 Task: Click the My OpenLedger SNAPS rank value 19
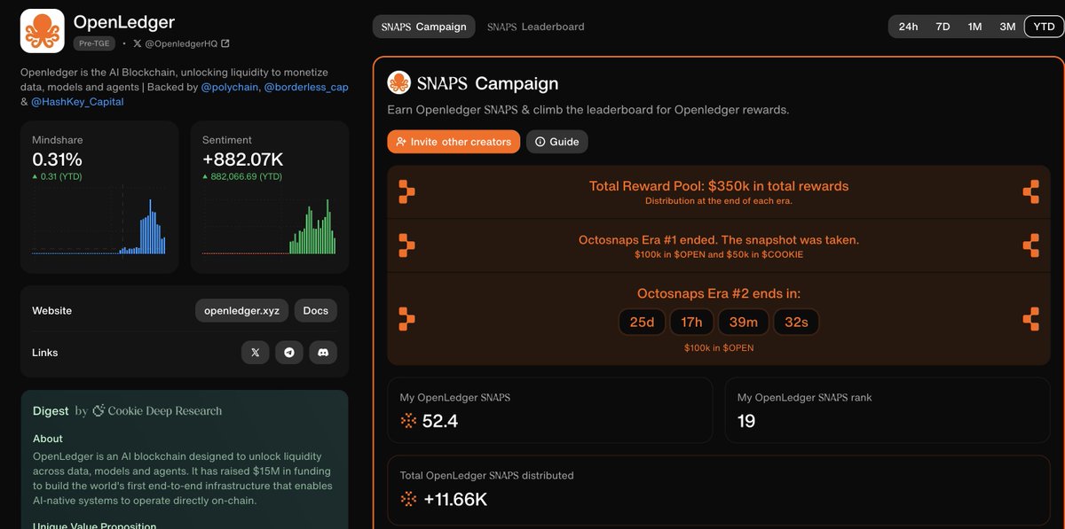746,421
